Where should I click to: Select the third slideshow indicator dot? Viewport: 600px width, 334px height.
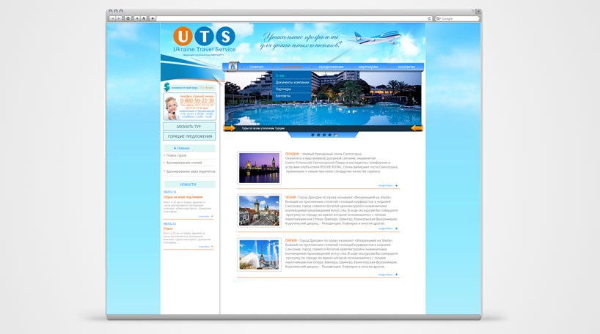325,136
